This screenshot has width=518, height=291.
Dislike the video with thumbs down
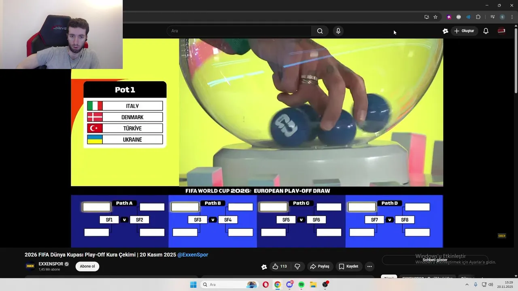click(297, 266)
